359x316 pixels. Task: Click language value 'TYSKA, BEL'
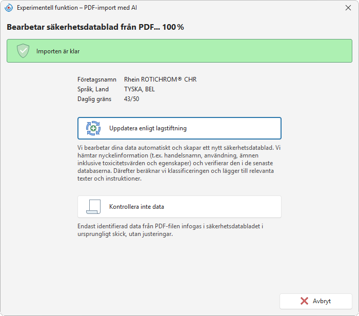[x=139, y=89]
